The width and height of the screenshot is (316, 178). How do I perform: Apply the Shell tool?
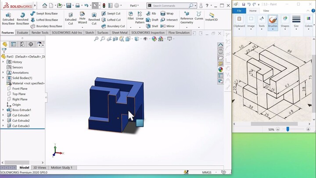(152, 26)
